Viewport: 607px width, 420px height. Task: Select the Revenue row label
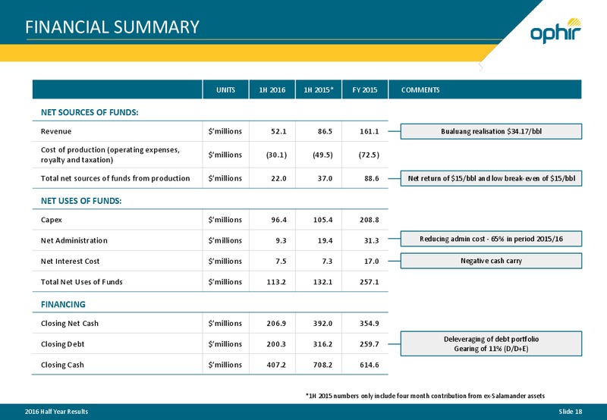point(56,131)
